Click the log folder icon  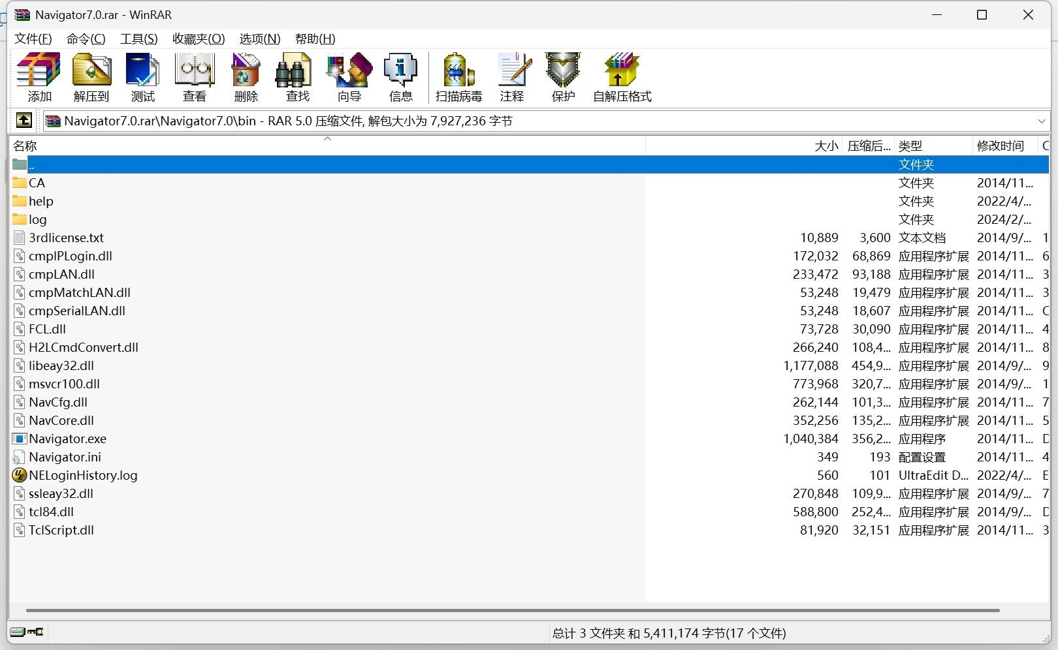click(20, 219)
